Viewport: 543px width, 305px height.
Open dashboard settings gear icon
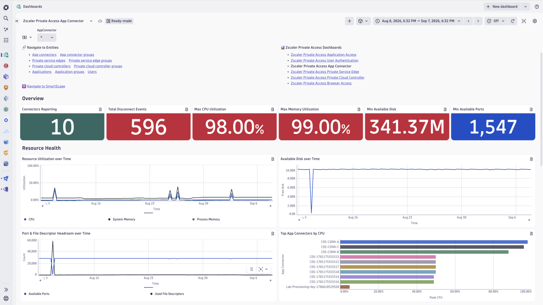click(x=535, y=21)
